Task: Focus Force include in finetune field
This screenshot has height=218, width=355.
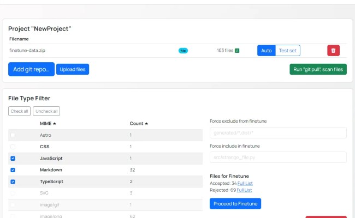Action: point(278,158)
